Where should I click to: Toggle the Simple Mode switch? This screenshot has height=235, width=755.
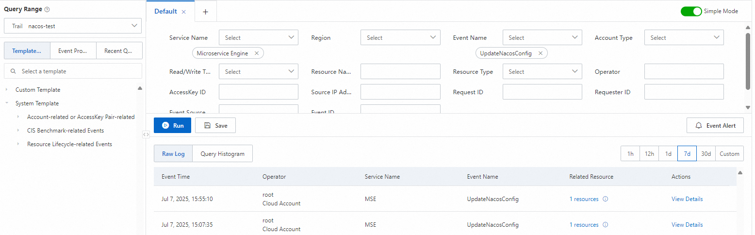(691, 11)
